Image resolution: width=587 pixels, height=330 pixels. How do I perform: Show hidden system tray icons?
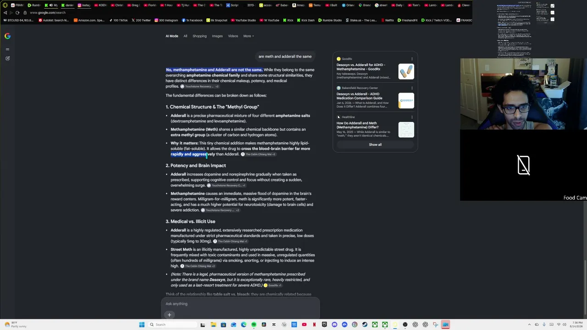point(529,324)
